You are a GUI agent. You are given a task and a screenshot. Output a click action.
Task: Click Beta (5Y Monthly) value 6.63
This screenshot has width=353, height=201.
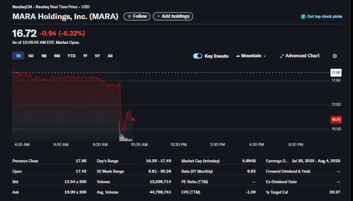click(251, 171)
